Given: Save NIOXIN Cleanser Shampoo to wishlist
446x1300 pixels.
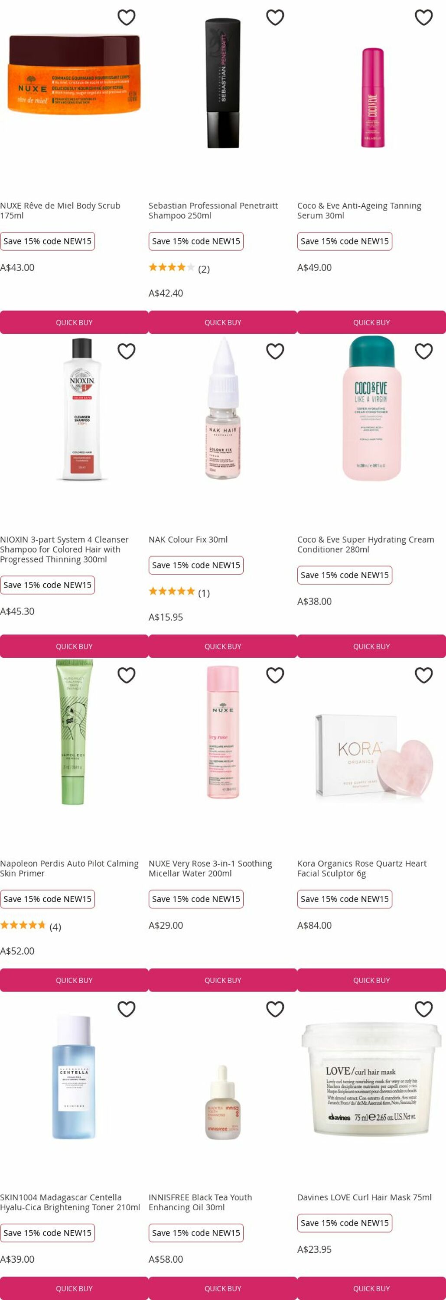Looking at the screenshot, I should pos(126,351).
